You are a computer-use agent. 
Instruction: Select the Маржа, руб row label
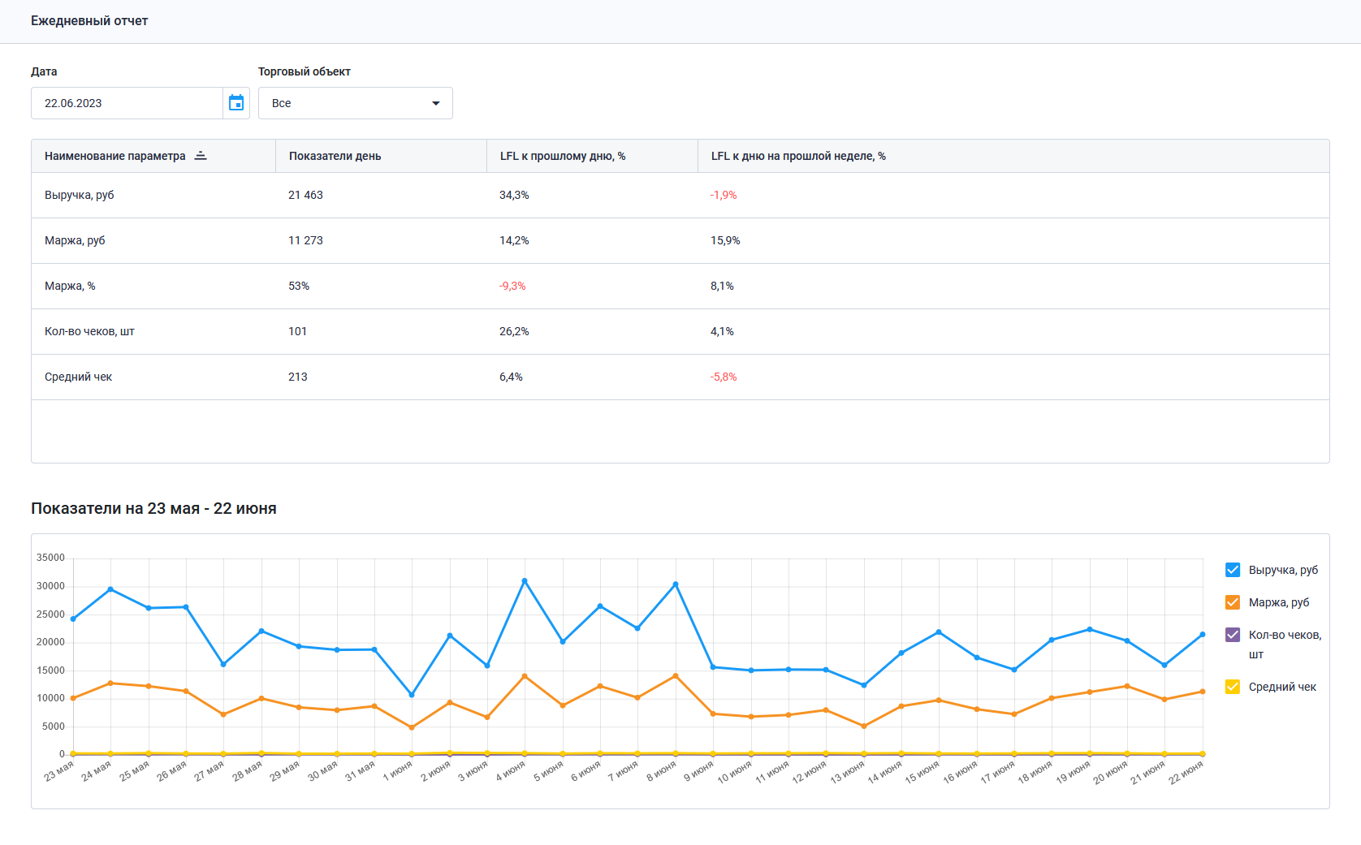(75, 240)
